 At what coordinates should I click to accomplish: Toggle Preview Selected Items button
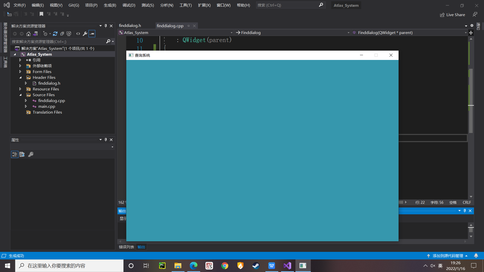coord(92,33)
